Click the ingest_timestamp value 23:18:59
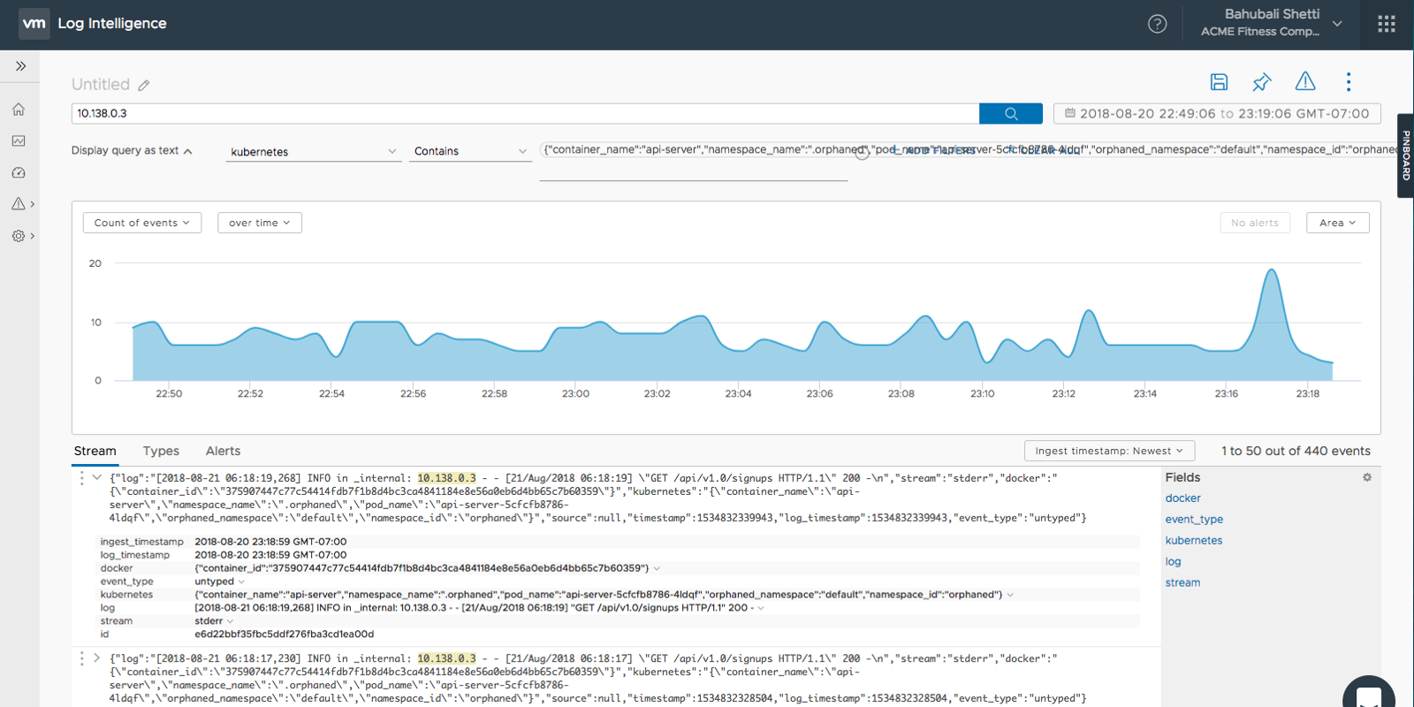Screen dimensions: 1414x707 click(270, 542)
